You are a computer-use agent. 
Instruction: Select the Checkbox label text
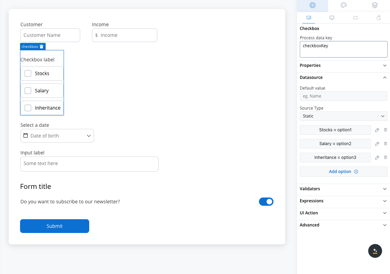coord(37,60)
